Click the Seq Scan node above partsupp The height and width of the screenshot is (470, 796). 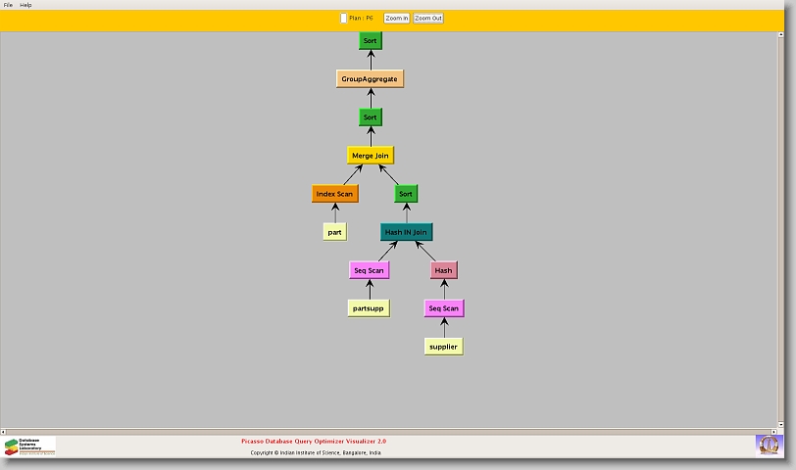click(370, 270)
